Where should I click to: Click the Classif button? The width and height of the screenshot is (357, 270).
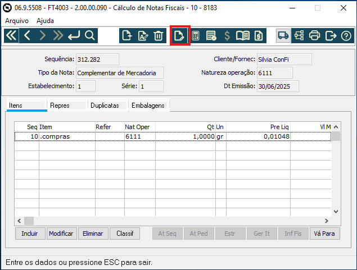pos(125,234)
